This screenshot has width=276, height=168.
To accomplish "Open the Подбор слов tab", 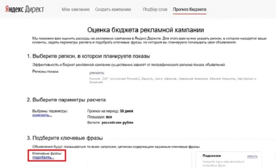I will pos(155,10).
